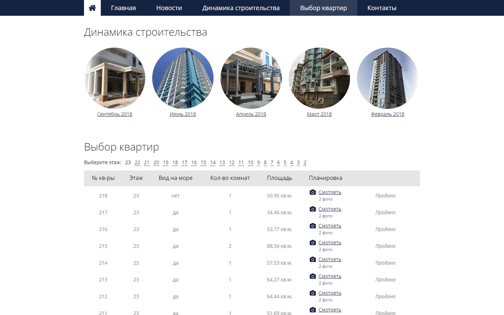Open the Февраль 2018 construction link

coord(387,114)
